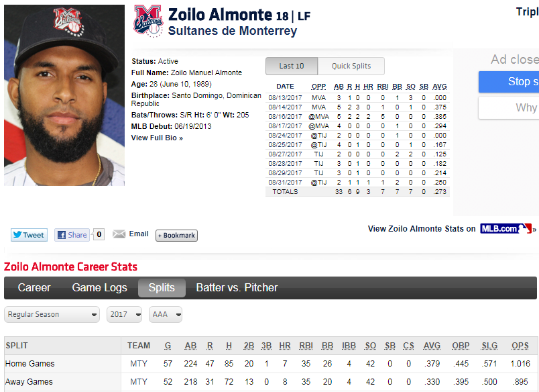Open the Regular Season dropdown
This screenshot has width=539, height=392.
point(52,314)
